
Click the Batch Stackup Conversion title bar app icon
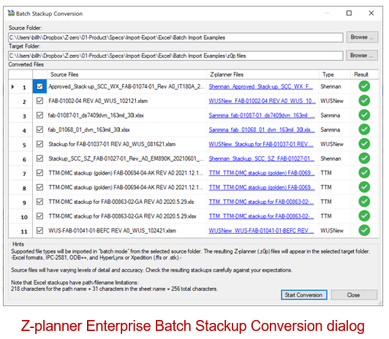[11, 13]
